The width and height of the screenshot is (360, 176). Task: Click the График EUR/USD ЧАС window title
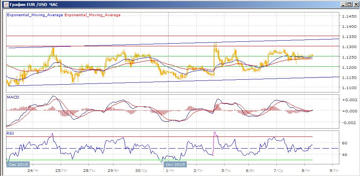[x=34, y=5]
